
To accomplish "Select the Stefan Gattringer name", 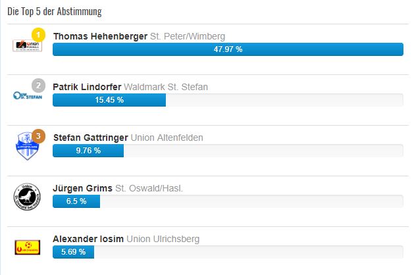I will [91, 137].
